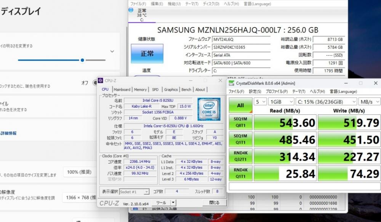The height and width of the screenshot is (222, 381).
Task: Click the core speed value 2398.14 MHz
Action: pyautogui.click(x=140, y=161)
